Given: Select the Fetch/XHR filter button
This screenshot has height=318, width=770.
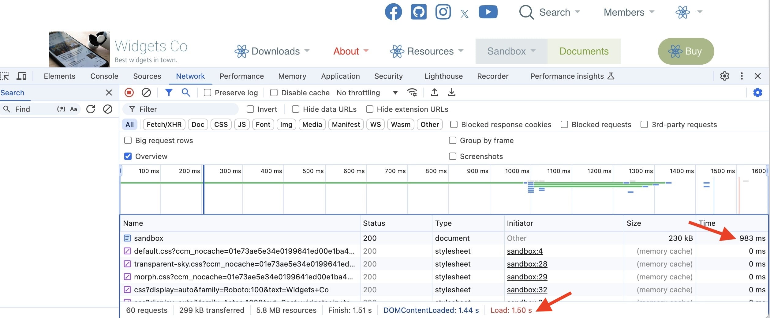Looking at the screenshot, I should click(x=164, y=124).
